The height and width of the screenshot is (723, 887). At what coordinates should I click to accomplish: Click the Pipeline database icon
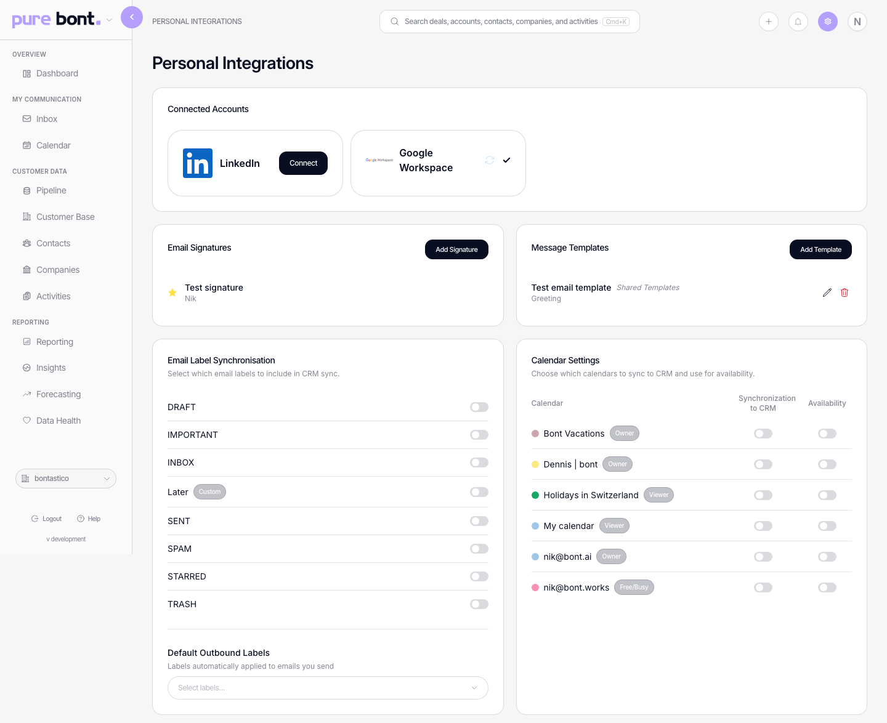(x=26, y=190)
